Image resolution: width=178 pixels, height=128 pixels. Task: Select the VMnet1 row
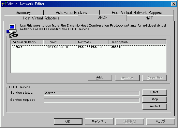coord(89,47)
